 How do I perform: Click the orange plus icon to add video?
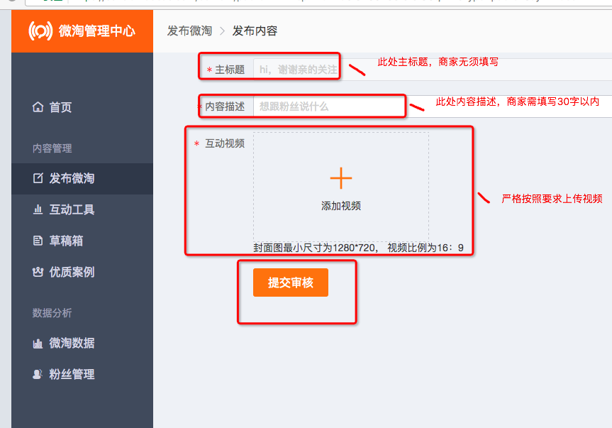[x=340, y=178]
